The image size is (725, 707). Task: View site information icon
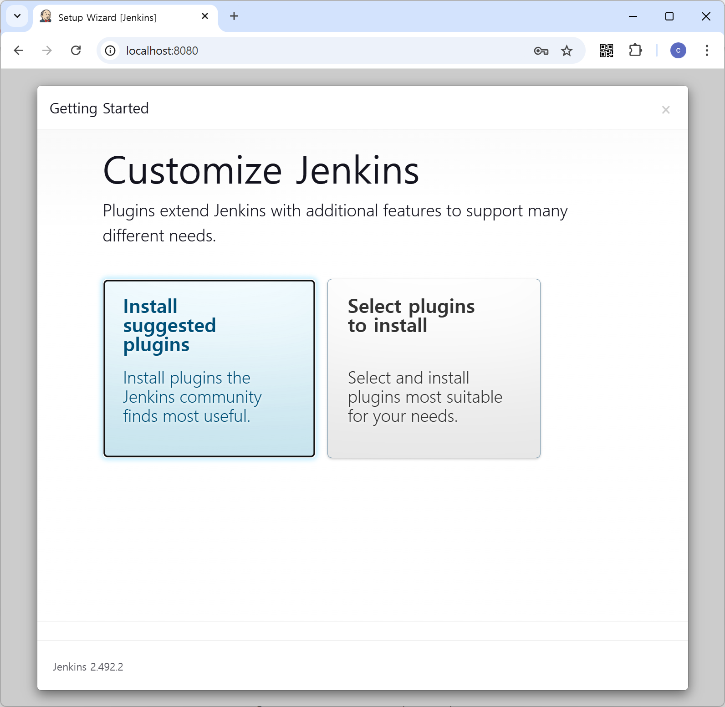click(110, 51)
